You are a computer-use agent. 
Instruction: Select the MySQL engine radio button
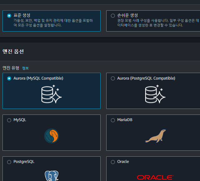pos(9,120)
